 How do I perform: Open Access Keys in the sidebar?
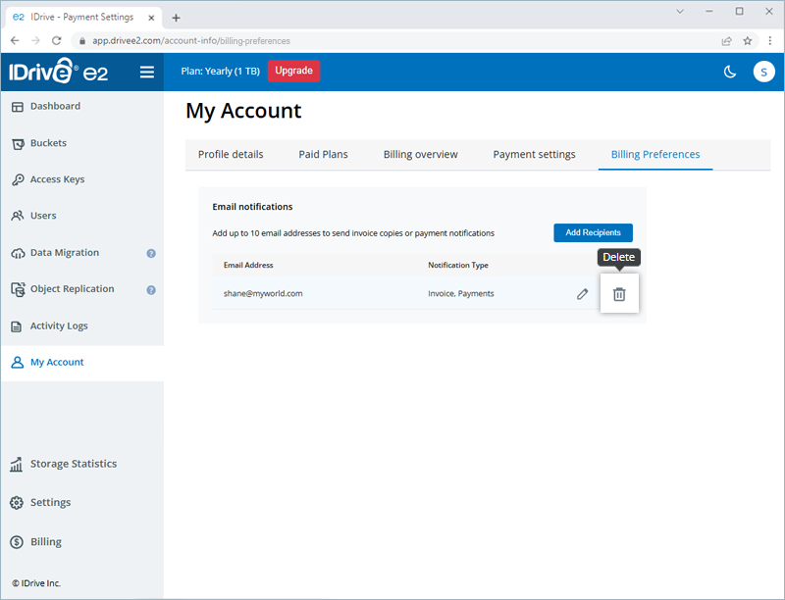(x=57, y=179)
